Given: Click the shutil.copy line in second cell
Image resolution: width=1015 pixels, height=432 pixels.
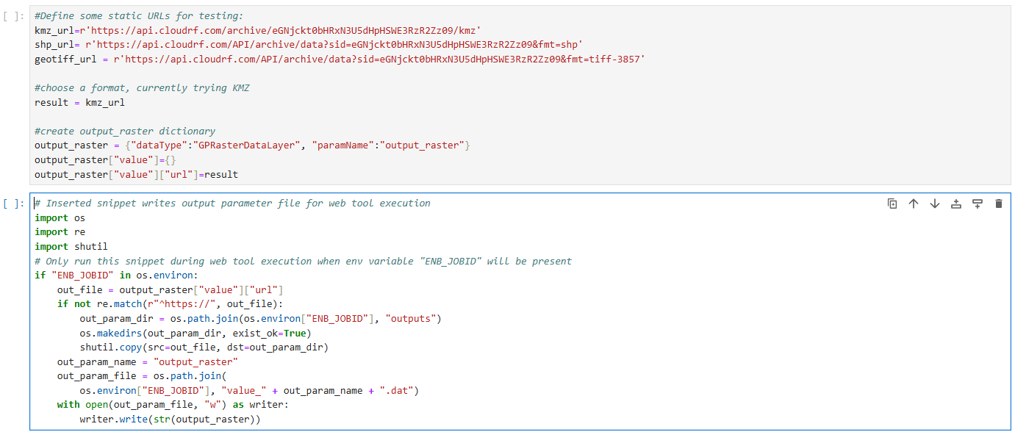Looking at the screenshot, I should [204, 347].
